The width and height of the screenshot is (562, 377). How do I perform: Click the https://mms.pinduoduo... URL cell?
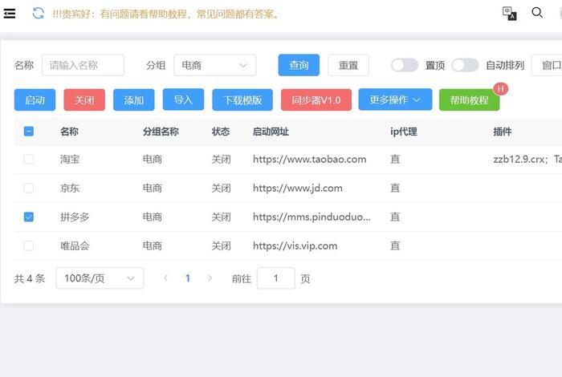(x=312, y=217)
